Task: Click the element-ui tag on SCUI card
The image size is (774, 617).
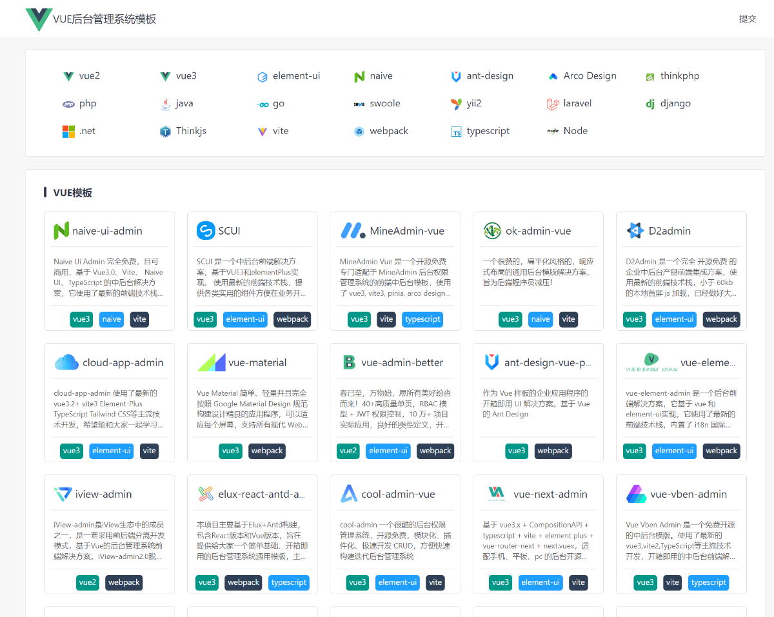Action: 245,319
